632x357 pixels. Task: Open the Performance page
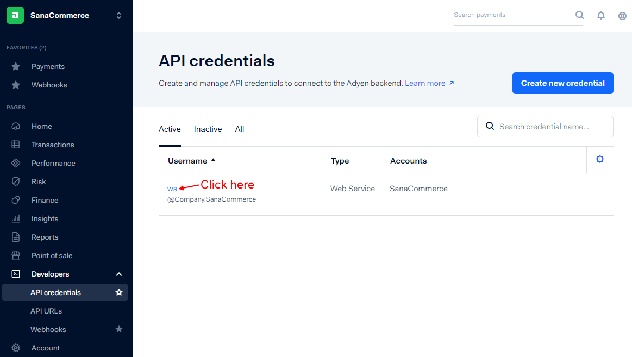point(53,163)
